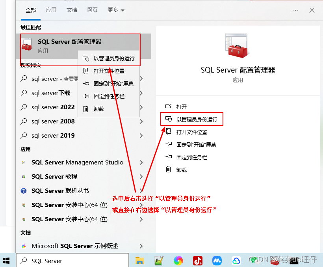Choose 固定到"开始"屏幕 in context menu

point(109,84)
